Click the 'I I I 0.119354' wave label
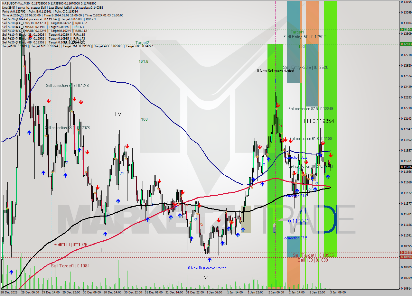Screen dimensions: 412x296 pyautogui.click(x=319, y=121)
